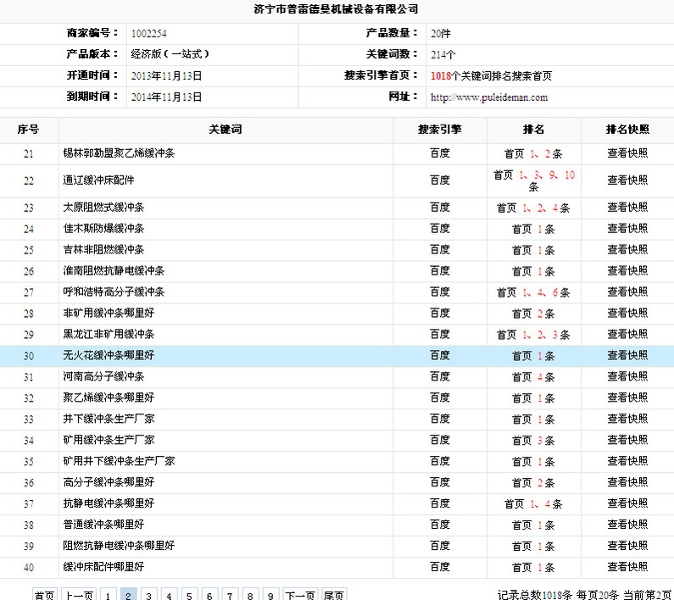Viewport: 674px width, 600px height.
Task: Select keyword 通辽缓冲床配件
Action: pyautogui.click(x=98, y=181)
